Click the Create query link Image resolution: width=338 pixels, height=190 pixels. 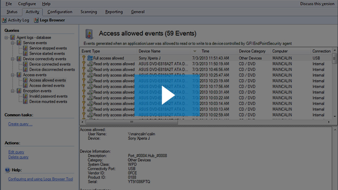(x=20, y=124)
